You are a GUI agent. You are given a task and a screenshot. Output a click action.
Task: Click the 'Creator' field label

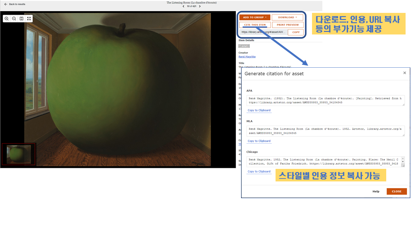[x=243, y=53]
